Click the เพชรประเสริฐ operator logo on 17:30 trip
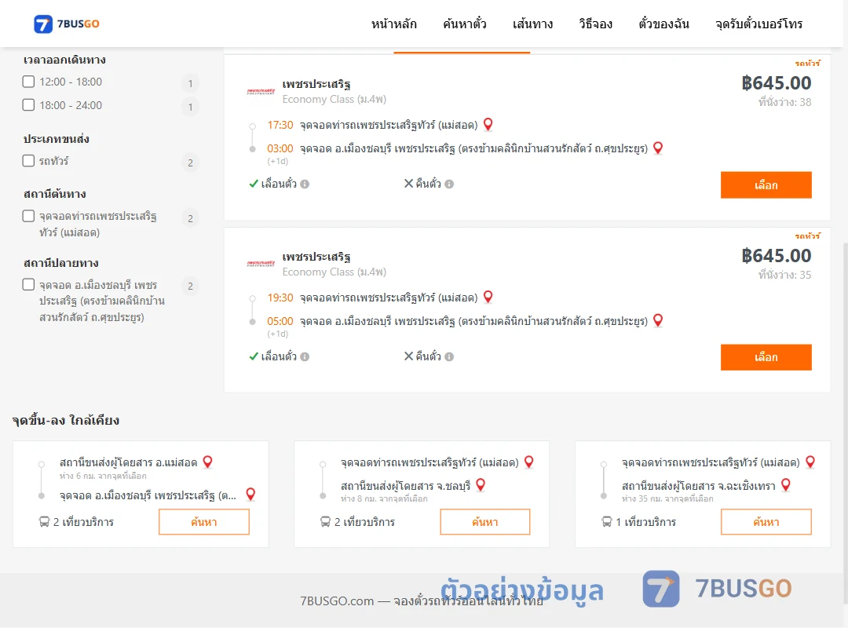Image resolution: width=848 pixels, height=628 pixels. tap(261, 91)
